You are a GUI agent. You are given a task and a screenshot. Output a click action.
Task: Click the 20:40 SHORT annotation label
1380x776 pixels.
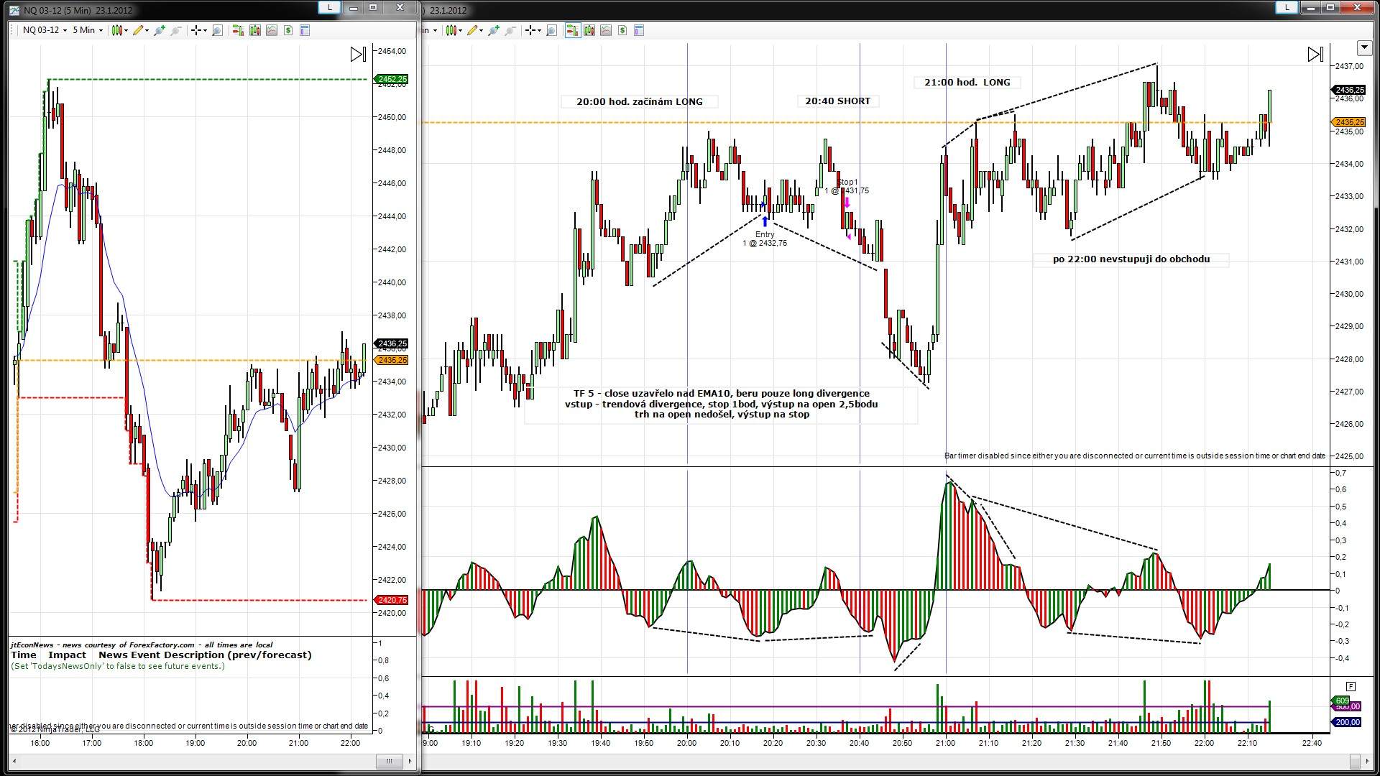[x=837, y=101]
